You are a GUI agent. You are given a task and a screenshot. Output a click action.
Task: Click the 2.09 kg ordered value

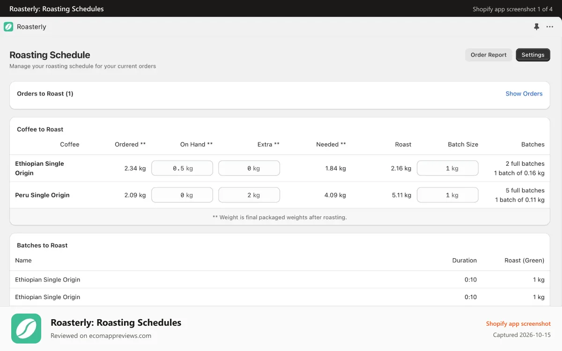[x=135, y=195]
